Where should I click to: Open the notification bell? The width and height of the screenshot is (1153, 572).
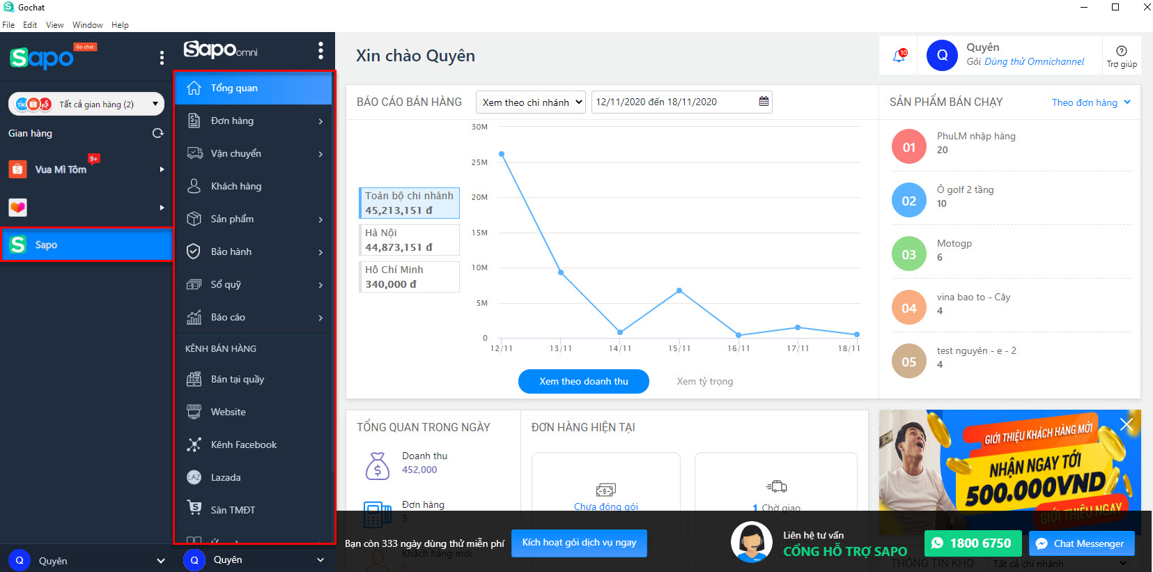(899, 56)
